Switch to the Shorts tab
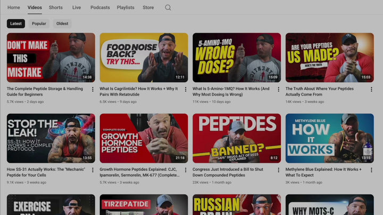The image size is (383, 215). (56, 7)
